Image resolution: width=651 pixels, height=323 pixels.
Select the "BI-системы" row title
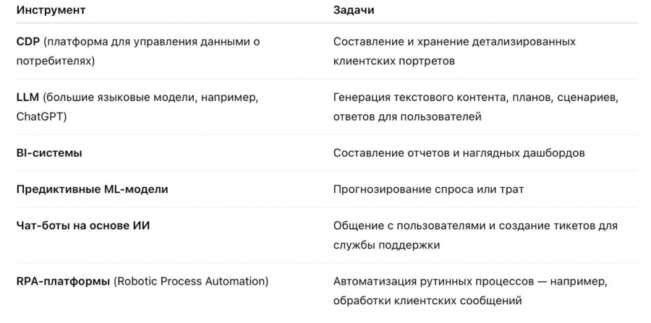(48, 153)
